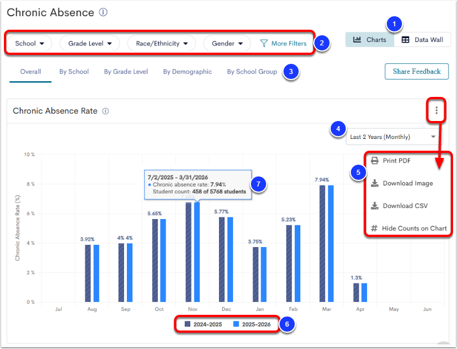Click the Share Feedback button
Viewport: 457px width, 349px height.
click(416, 72)
